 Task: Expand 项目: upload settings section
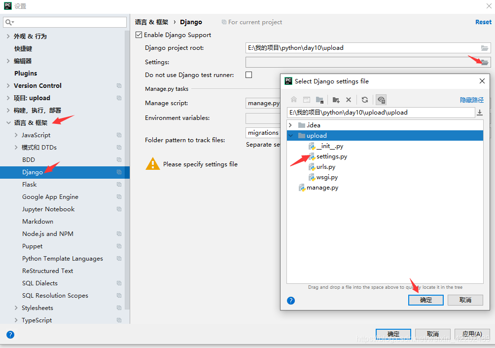point(8,98)
